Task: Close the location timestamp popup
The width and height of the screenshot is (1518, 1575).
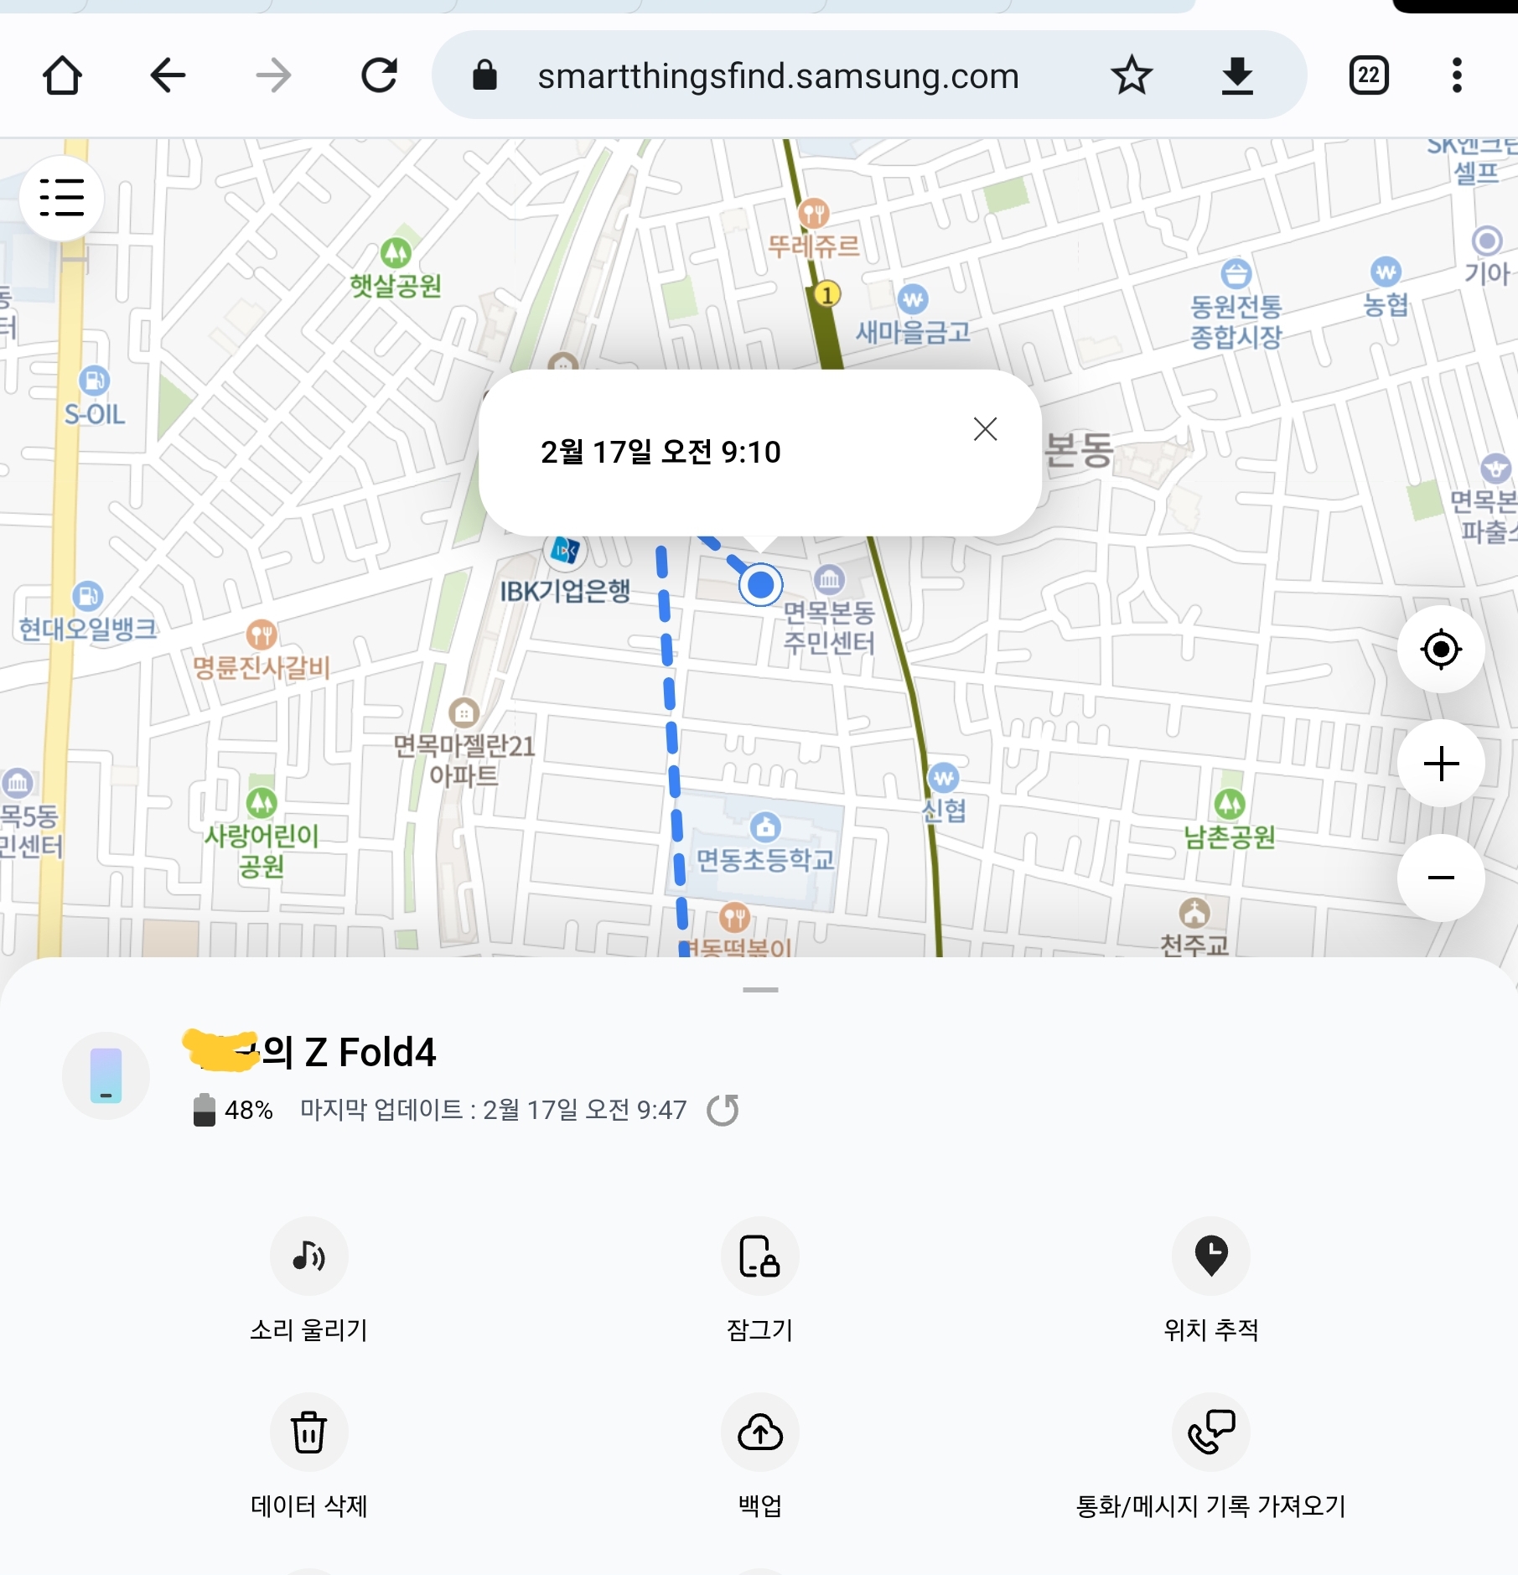Action: click(985, 429)
